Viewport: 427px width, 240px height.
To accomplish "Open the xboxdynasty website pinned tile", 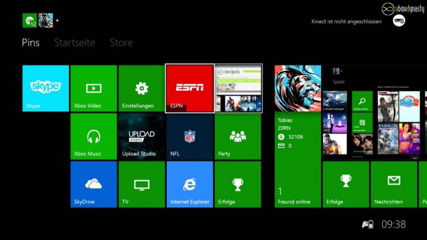I will tap(238, 88).
